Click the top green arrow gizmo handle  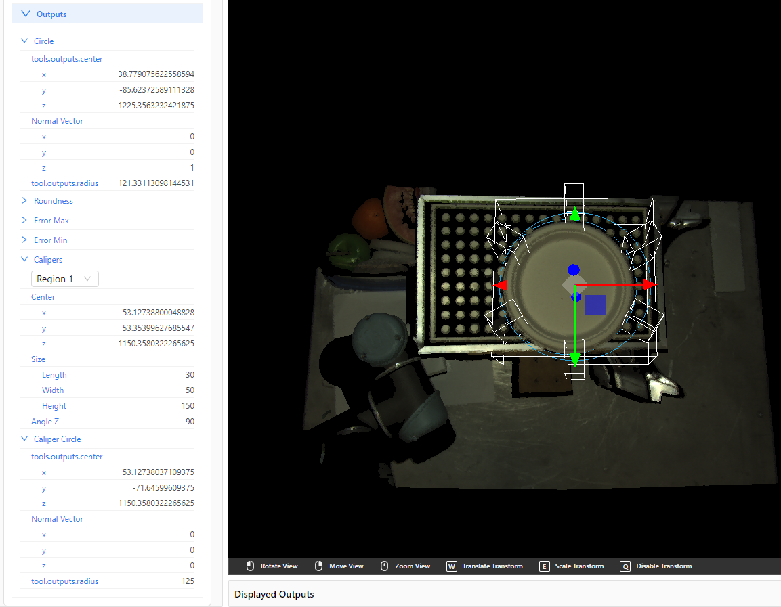point(575,214)
